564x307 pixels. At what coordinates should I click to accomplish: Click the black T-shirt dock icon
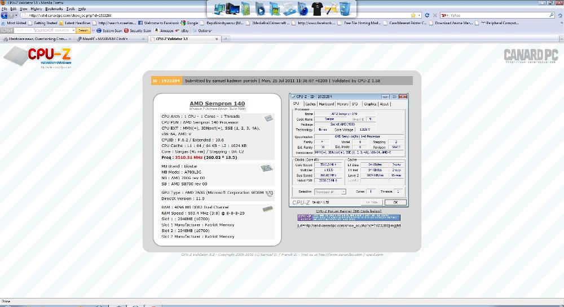click(316, 10)
